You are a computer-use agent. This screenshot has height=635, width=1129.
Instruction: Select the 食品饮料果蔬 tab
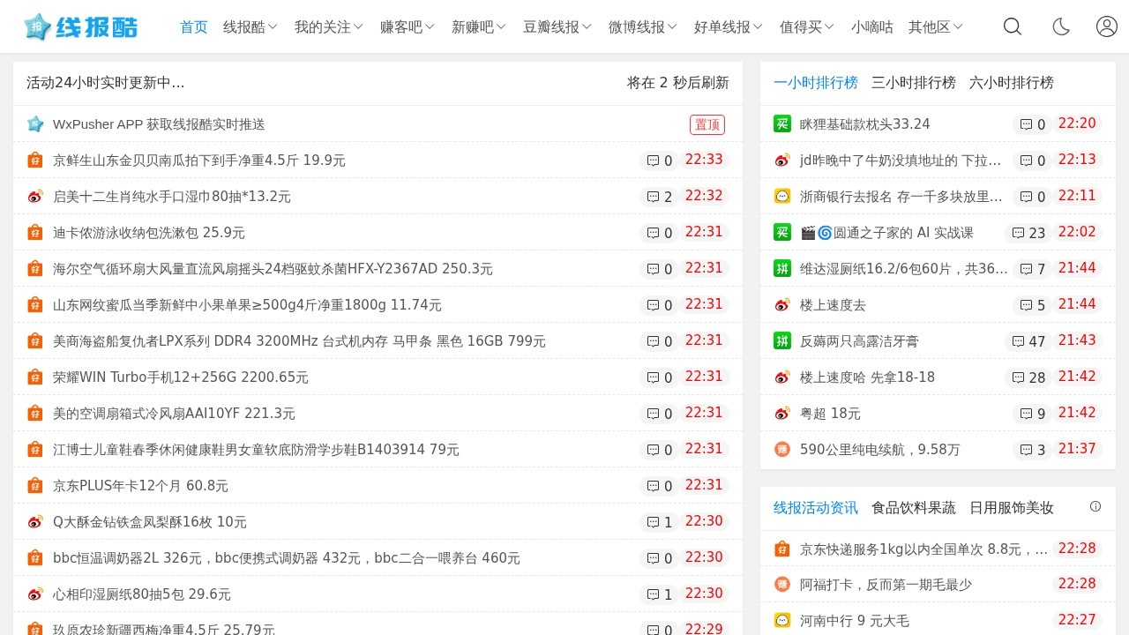(914, 508)
